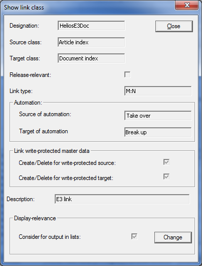Image resolution: width=202 pixels, height=266 pixels.
Task: Click the Change button in Display-relevance
Action: tap(173, 237)
